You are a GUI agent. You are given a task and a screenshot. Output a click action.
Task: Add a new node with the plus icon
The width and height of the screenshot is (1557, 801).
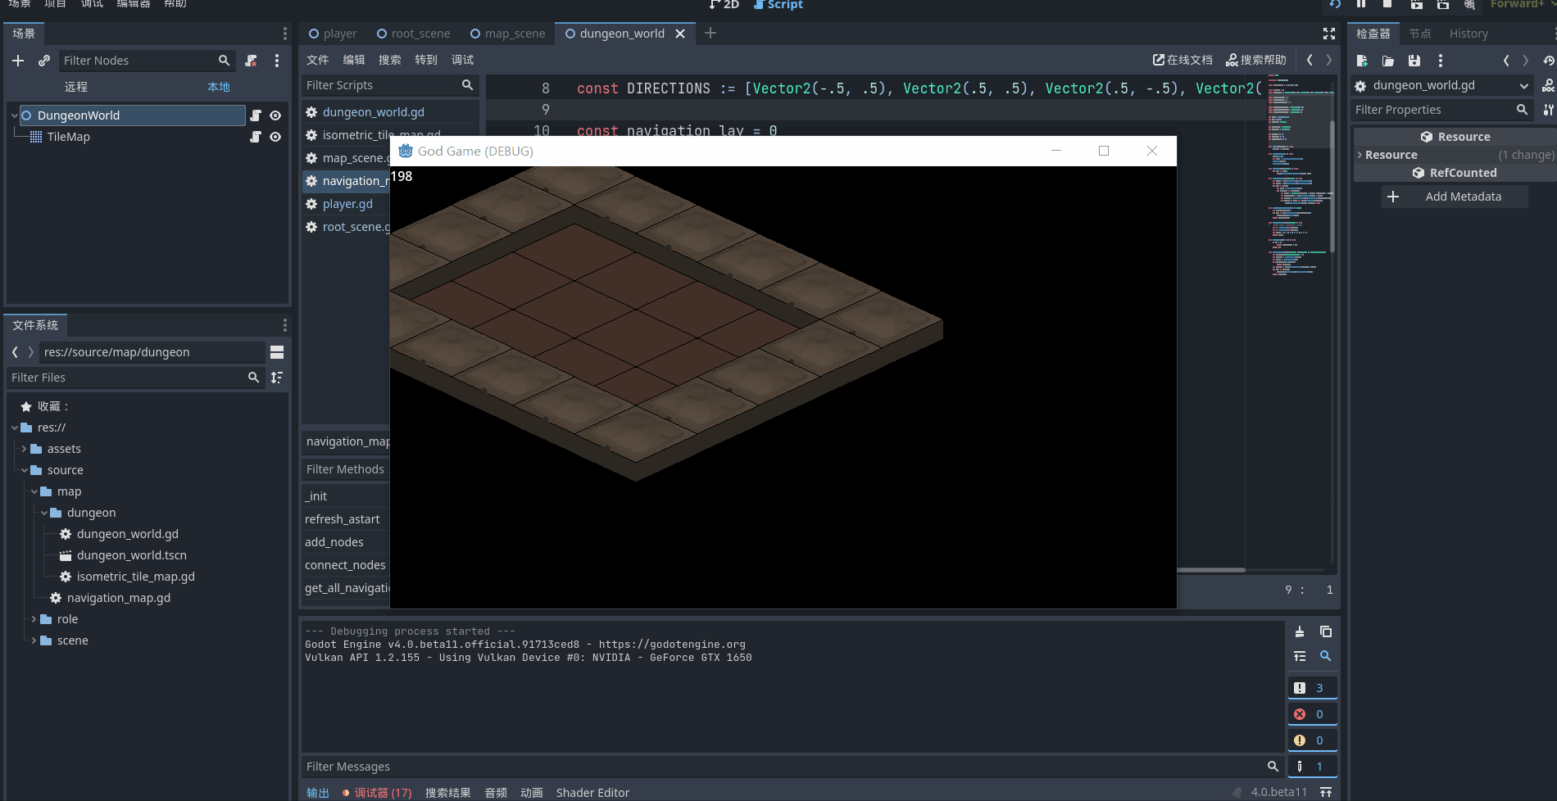[x=18, y=60]
